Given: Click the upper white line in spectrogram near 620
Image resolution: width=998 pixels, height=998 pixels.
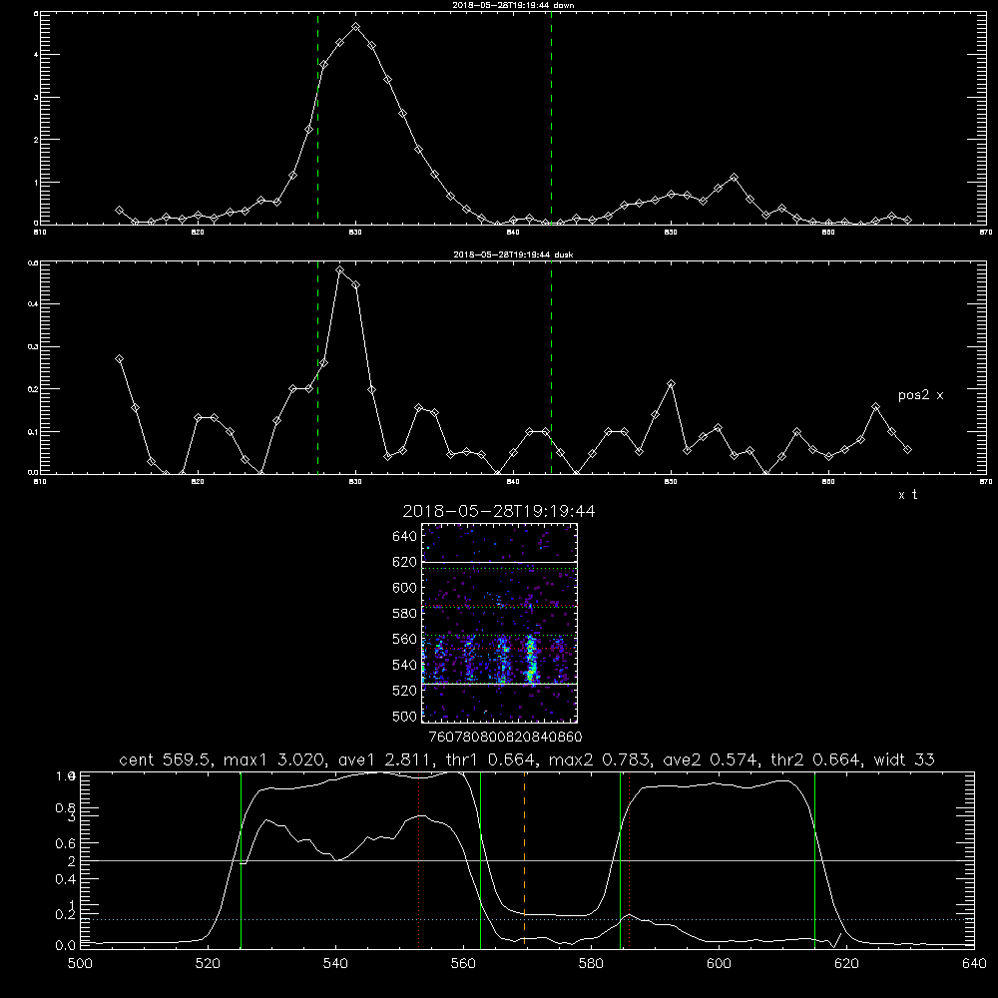Looking at the screenshot, I should [499, 562].
